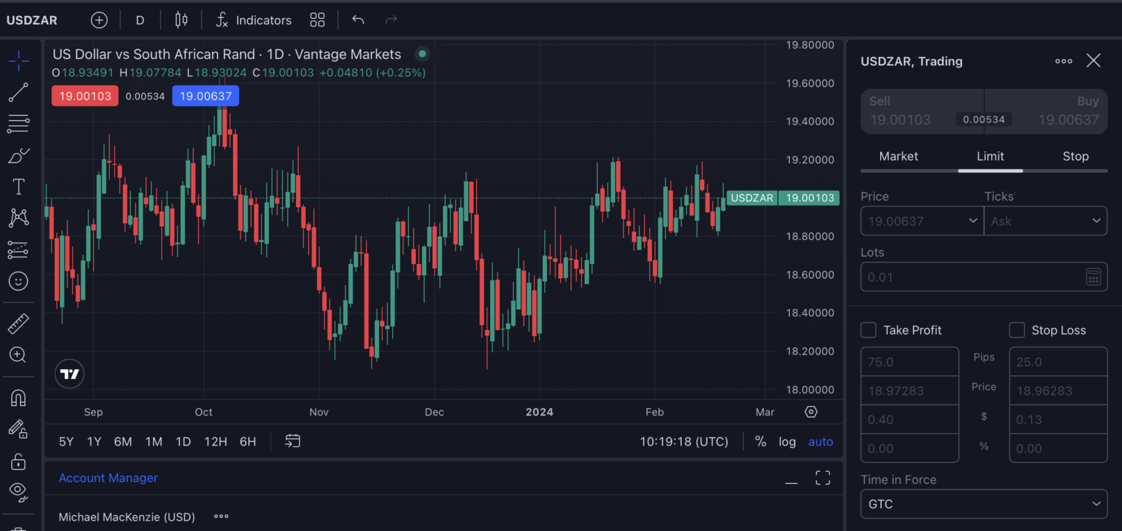Click the blue buy price button 19.00637
Viewport: 1122px width, 531px height.
tap(206, 96)
